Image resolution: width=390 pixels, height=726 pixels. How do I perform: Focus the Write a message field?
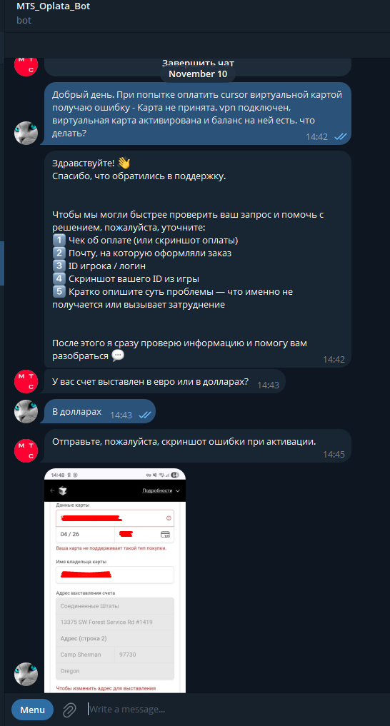[231, 710]
